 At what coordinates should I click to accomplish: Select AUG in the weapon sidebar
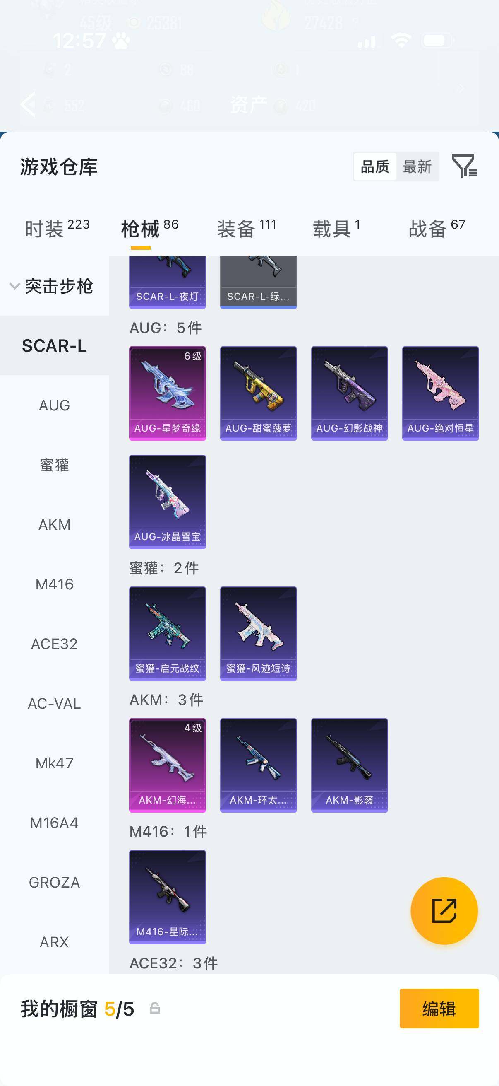[54, 405]
